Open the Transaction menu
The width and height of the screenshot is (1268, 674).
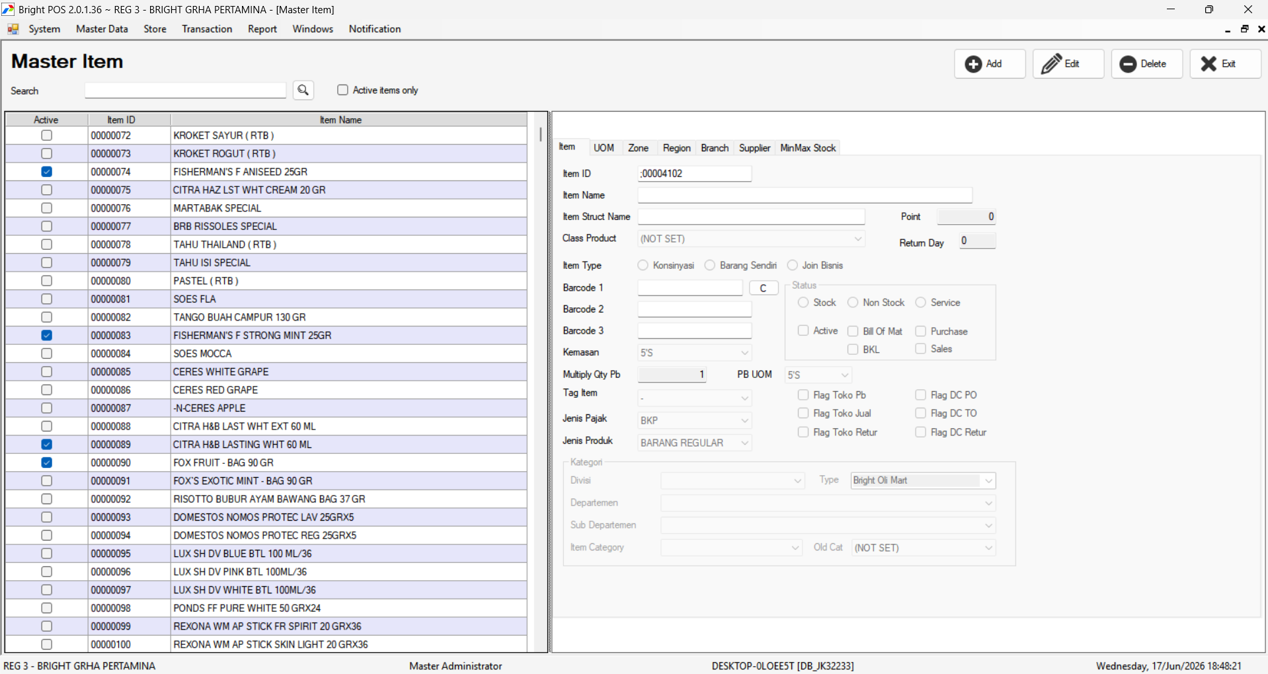(207, 29)
